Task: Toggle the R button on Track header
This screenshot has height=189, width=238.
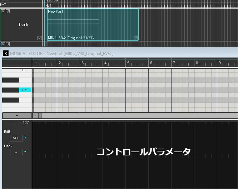Action: click(39, 38)
